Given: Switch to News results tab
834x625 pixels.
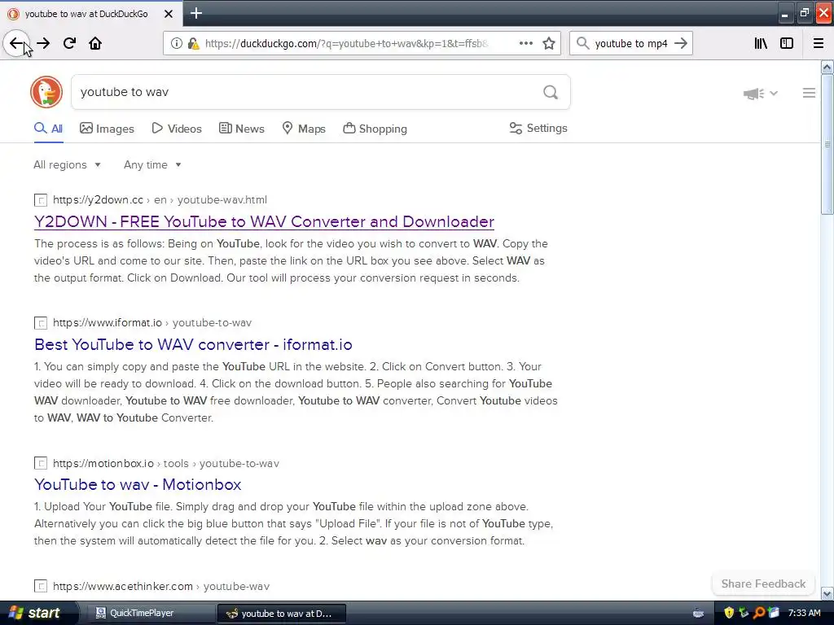Looking at the screenshot, I should point(241,129).
